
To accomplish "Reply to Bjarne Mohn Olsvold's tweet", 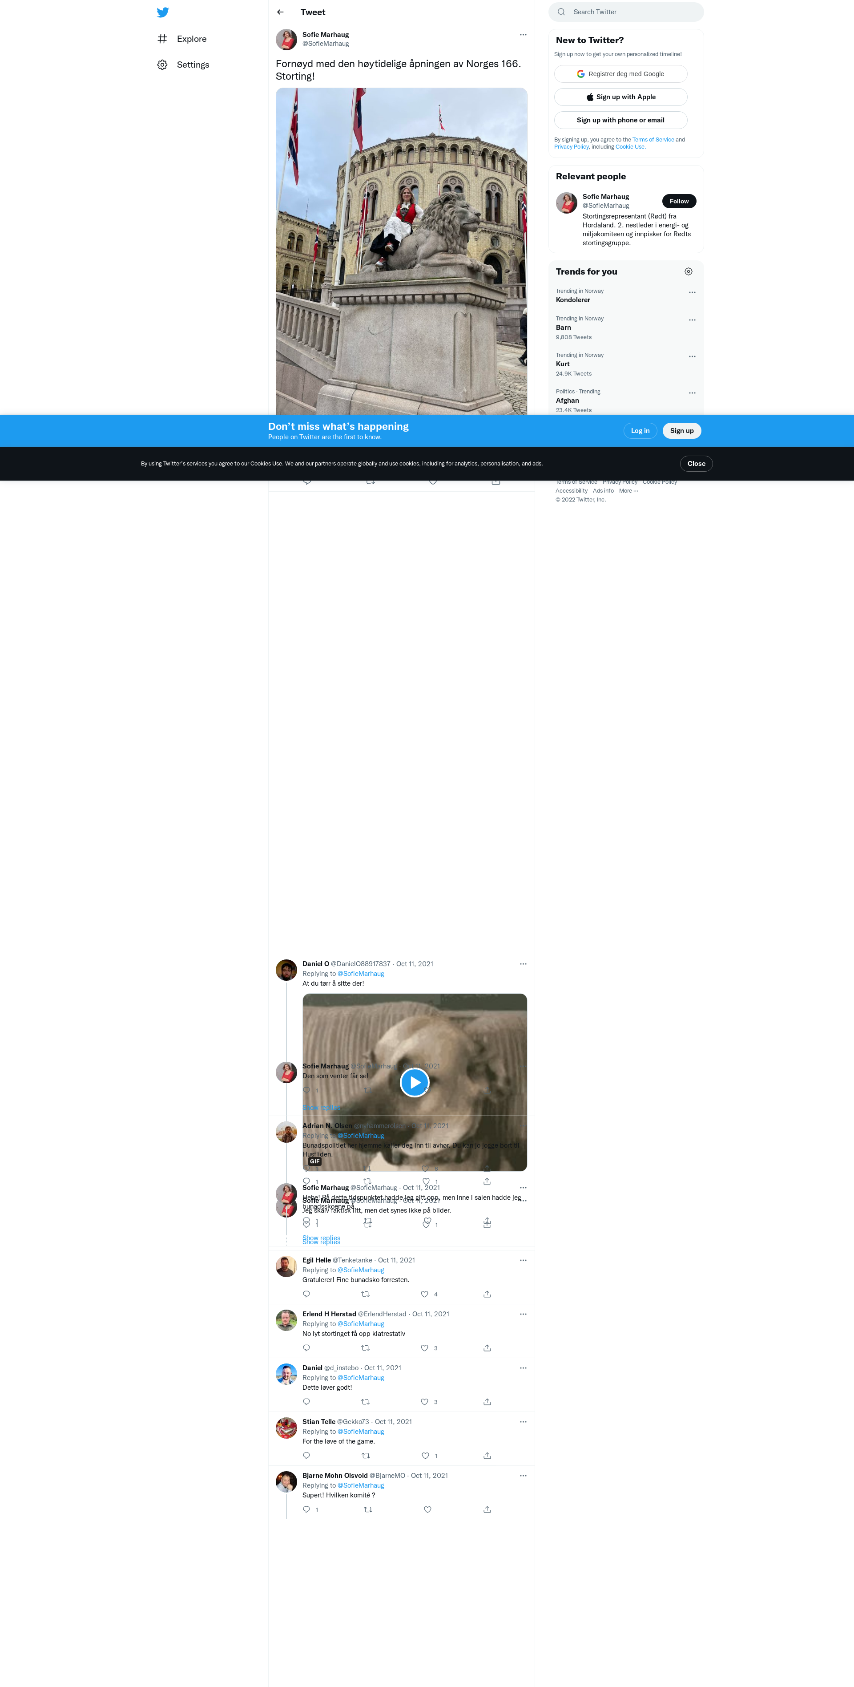I will (x=306, y=1509).
